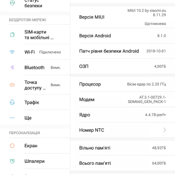Tap the three-dots Ще icon
The height and width of the screenshot is (175, 175).
tap(12, 118)
